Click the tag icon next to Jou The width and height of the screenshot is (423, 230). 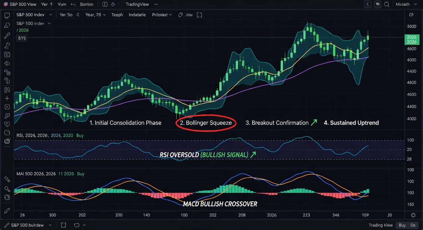pyautogui.click(x=180, y=15)
